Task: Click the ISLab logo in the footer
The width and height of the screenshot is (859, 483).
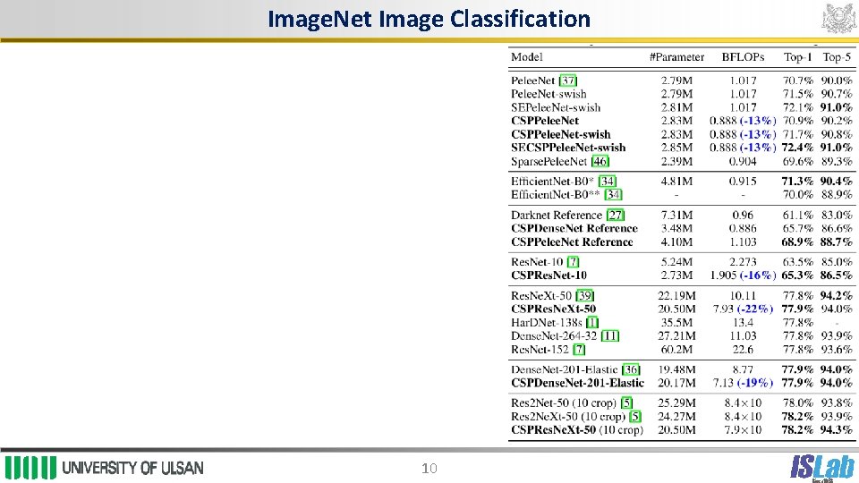Action: point(822,468)
